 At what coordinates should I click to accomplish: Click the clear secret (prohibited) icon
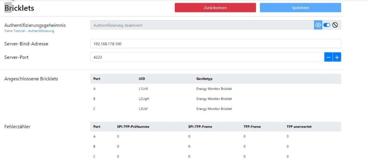coord(335,25)
